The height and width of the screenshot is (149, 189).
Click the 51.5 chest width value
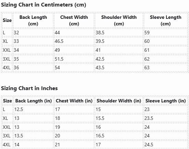pyautogui.click(x=59, y=59)
